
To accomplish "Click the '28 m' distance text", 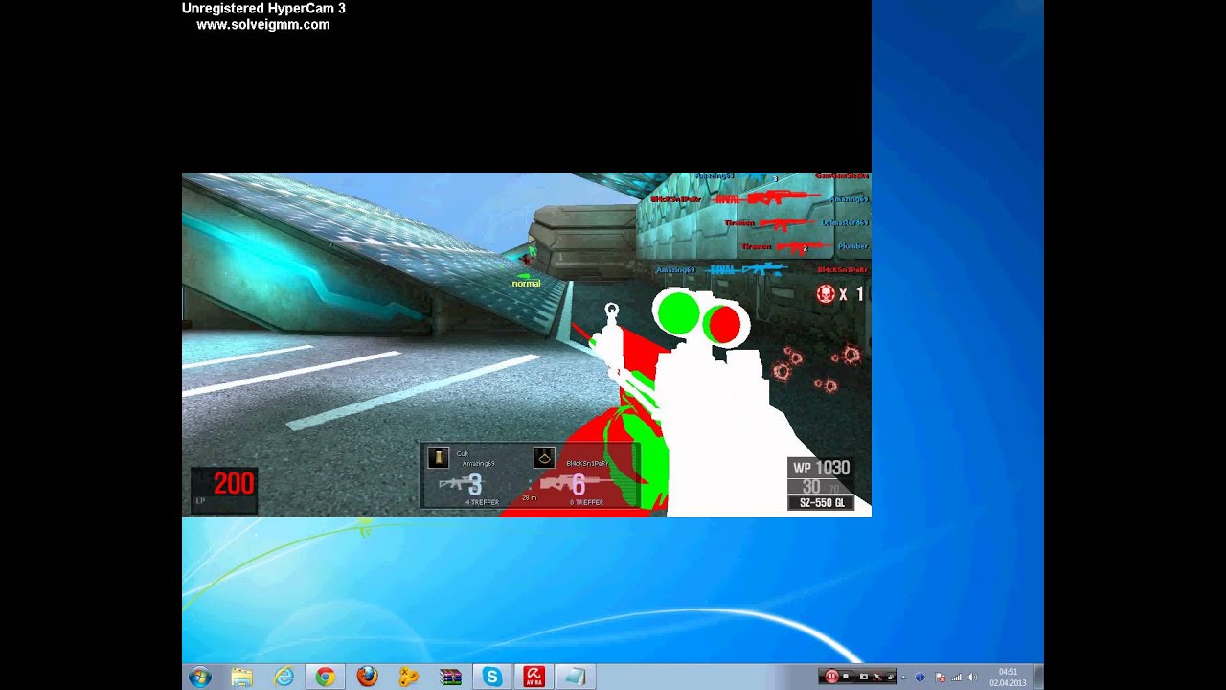I will 530,498.
